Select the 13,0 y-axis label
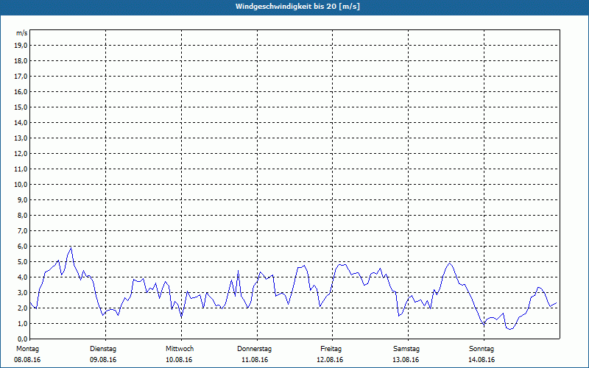 [x=21, y=138]
